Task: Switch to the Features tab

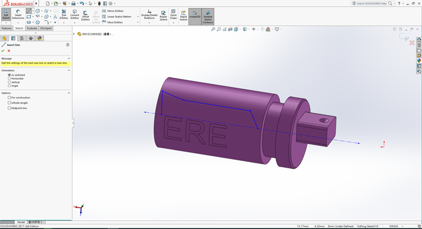Action: tap(6, 28)
